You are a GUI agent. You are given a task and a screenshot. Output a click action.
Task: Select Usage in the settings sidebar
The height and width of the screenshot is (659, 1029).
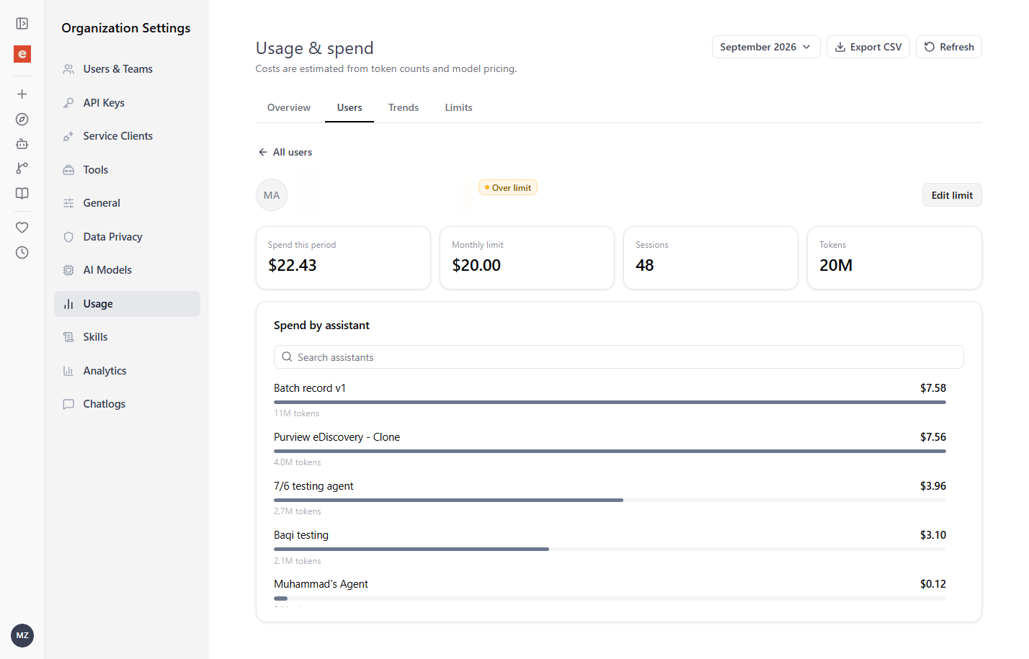click(127, 304)
